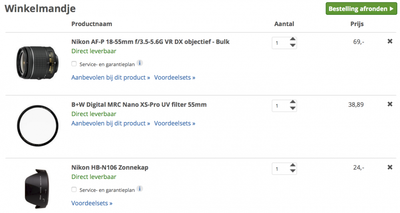Open 'Aanbevolen bij dit product' under the UV filter
This screenshot has width=400, height=213.
(111, 123)
